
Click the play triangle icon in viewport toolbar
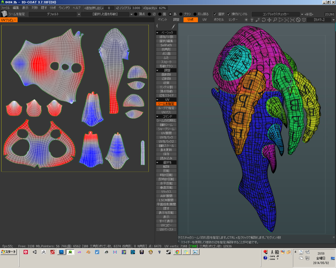(x=281, y=20)
